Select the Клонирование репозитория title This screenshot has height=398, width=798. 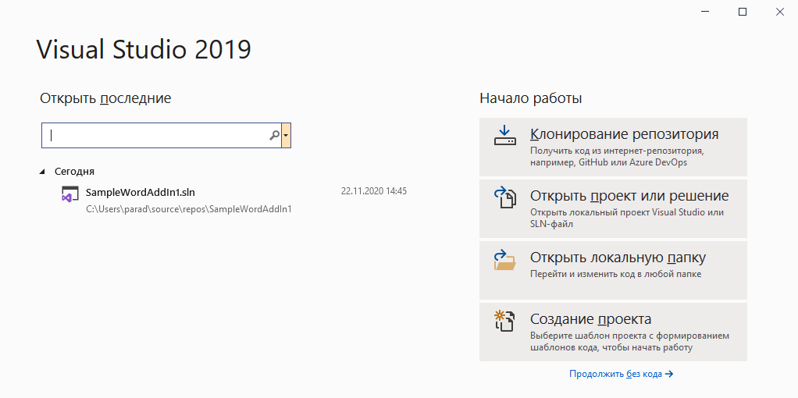point(624,134)
